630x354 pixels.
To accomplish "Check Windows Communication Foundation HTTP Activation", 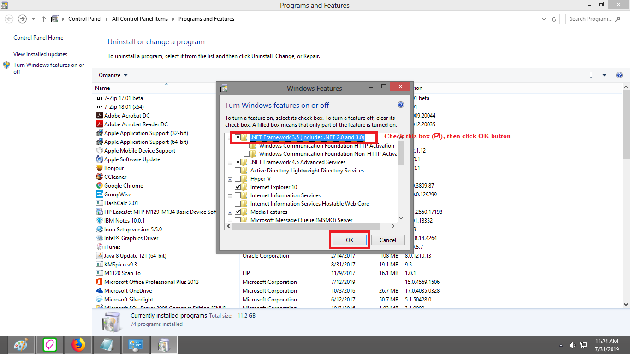I will coord(246,146).
